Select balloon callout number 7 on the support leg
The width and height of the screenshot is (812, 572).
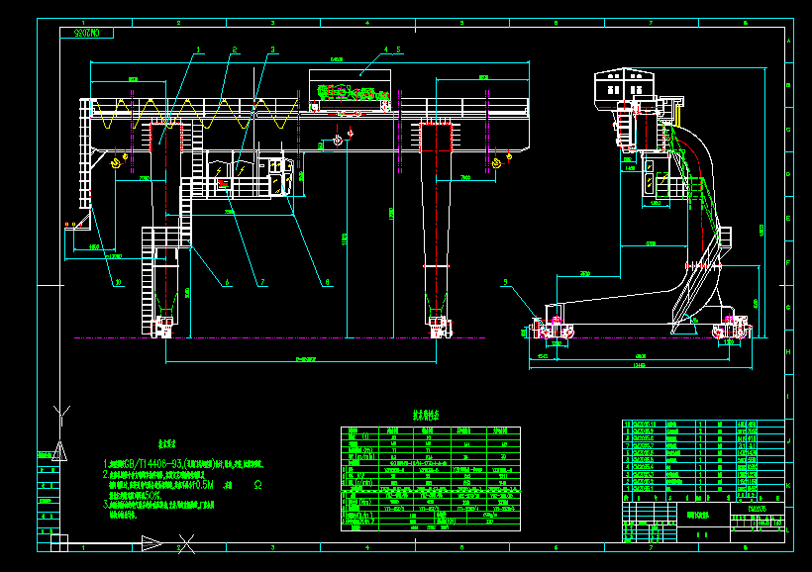coord(261,281)
